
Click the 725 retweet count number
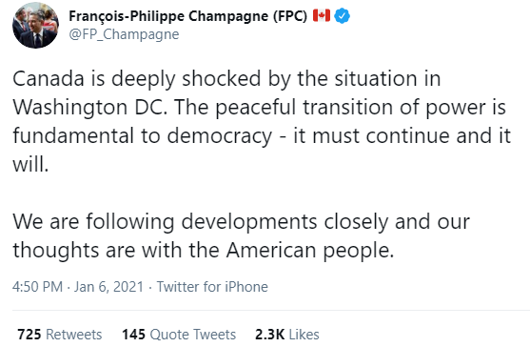29,335
